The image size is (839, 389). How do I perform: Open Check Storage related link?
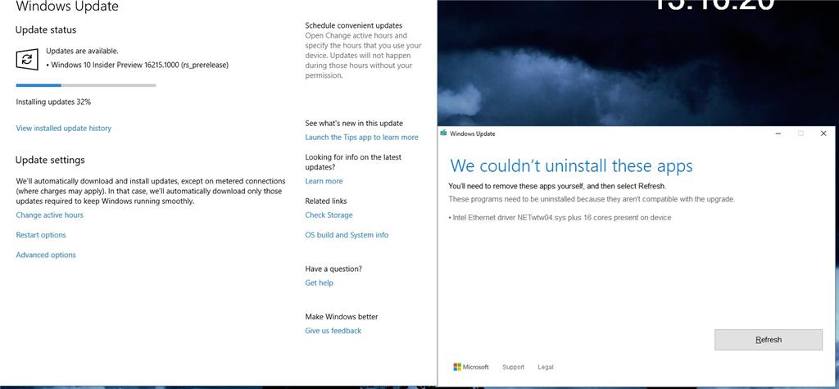point(329,215)
